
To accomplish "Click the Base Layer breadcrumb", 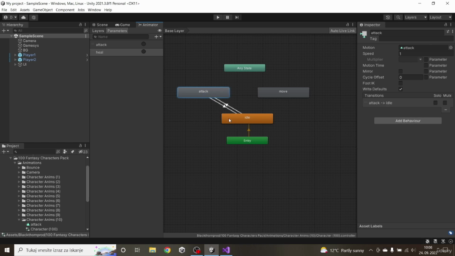I will coord(175,31).
